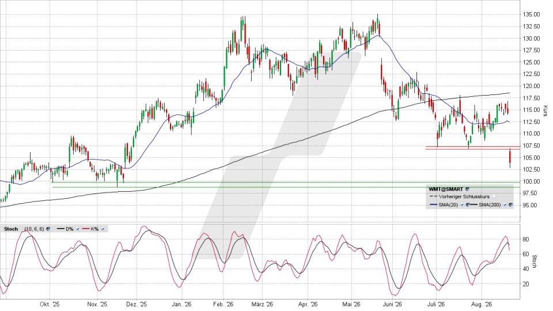Click the Stoch axis value 80

click(526, 240)
